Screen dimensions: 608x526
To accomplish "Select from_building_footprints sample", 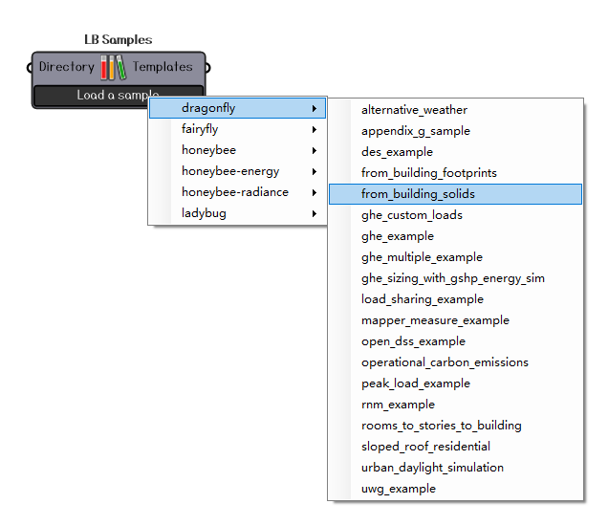I will tap(428, 173).
